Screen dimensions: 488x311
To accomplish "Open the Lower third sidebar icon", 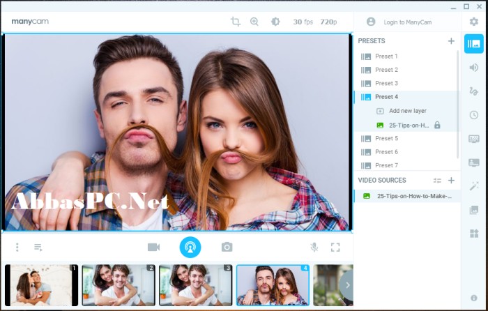I will click(473, 162).
